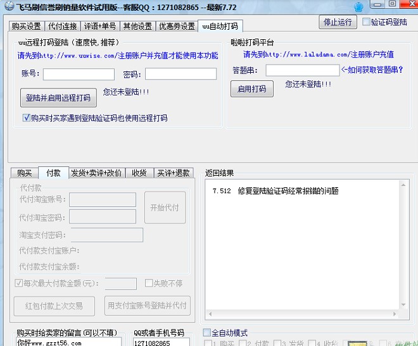Maximize the window
418x346 pixels.
coord(392,4)
